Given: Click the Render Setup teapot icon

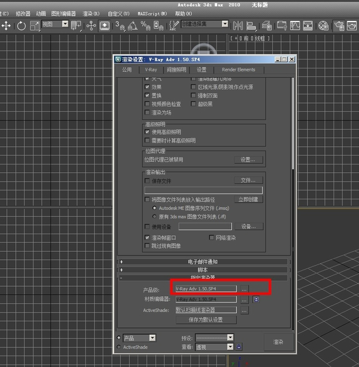Looking at the screenshot, I should point(339,26).
